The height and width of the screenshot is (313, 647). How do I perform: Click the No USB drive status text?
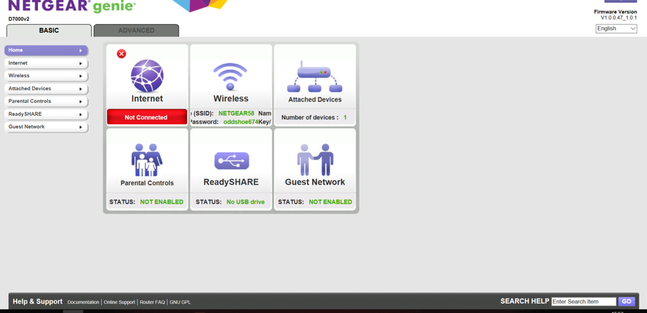tap(245, 202)
